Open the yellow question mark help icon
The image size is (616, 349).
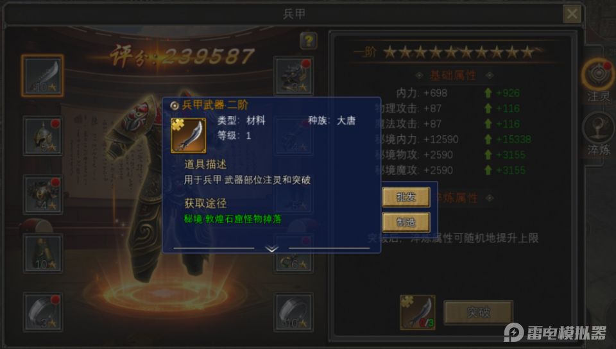309,40
